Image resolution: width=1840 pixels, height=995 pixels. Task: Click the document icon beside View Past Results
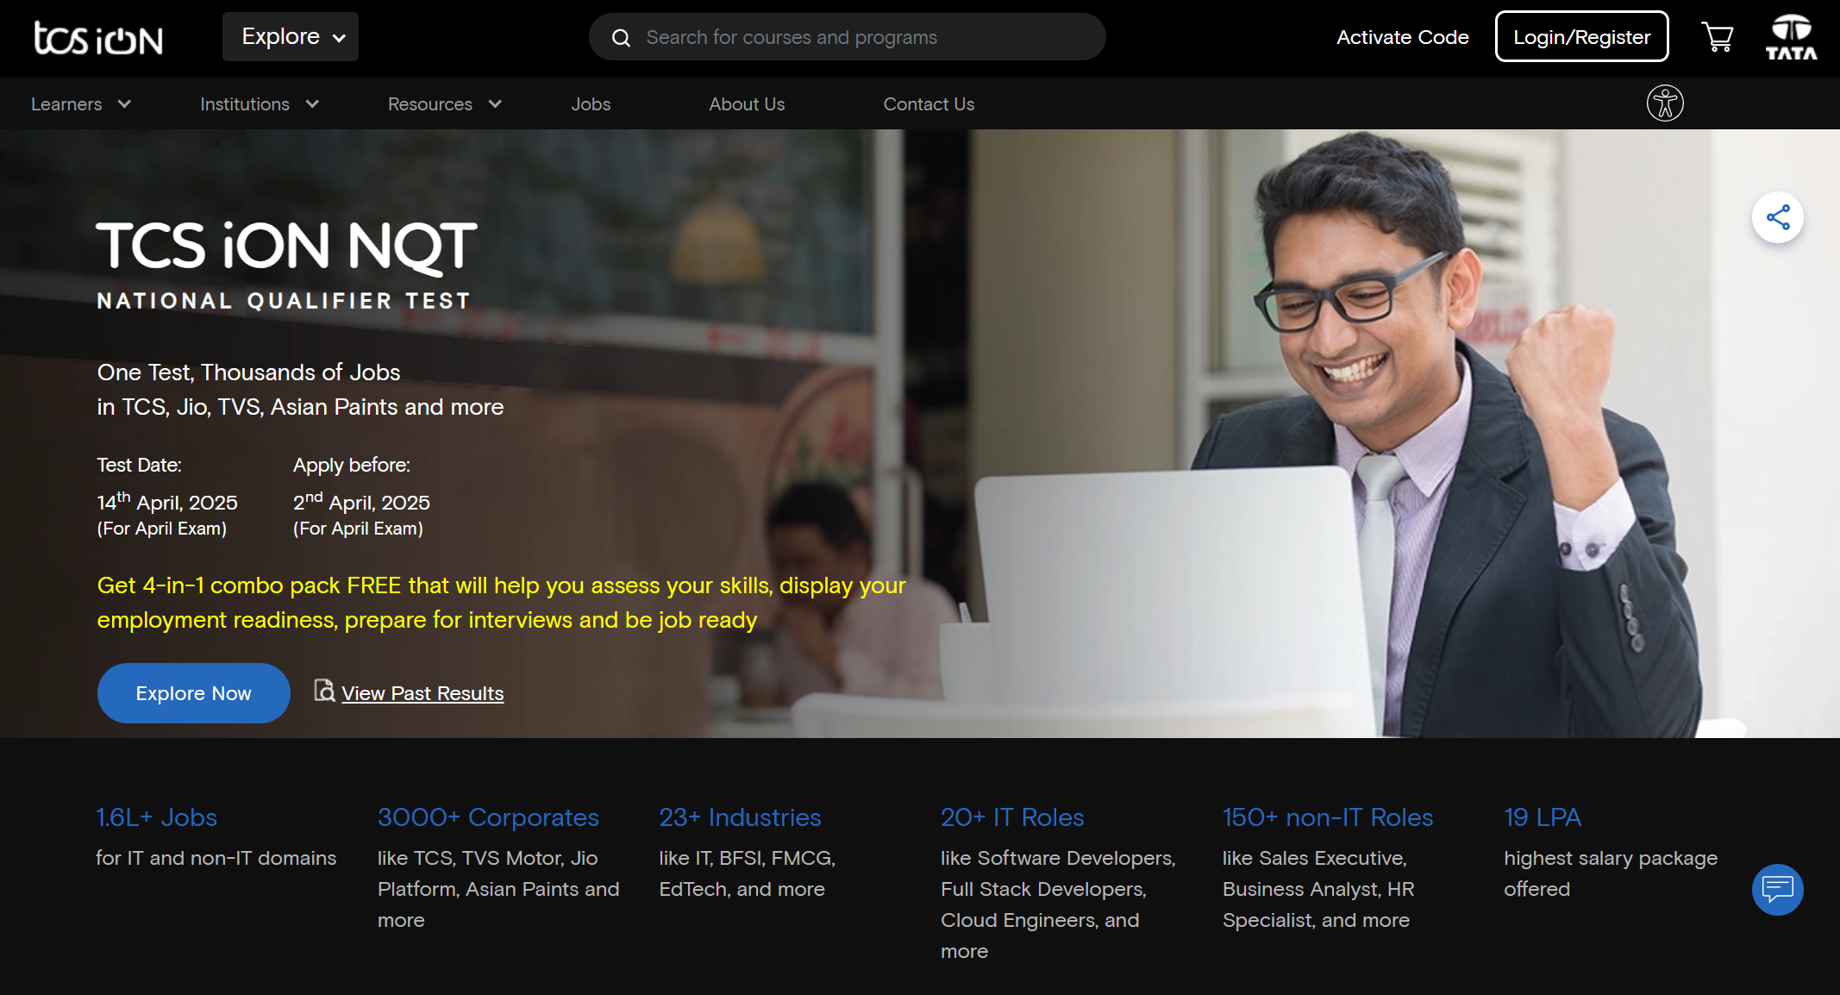coord(324,691)
